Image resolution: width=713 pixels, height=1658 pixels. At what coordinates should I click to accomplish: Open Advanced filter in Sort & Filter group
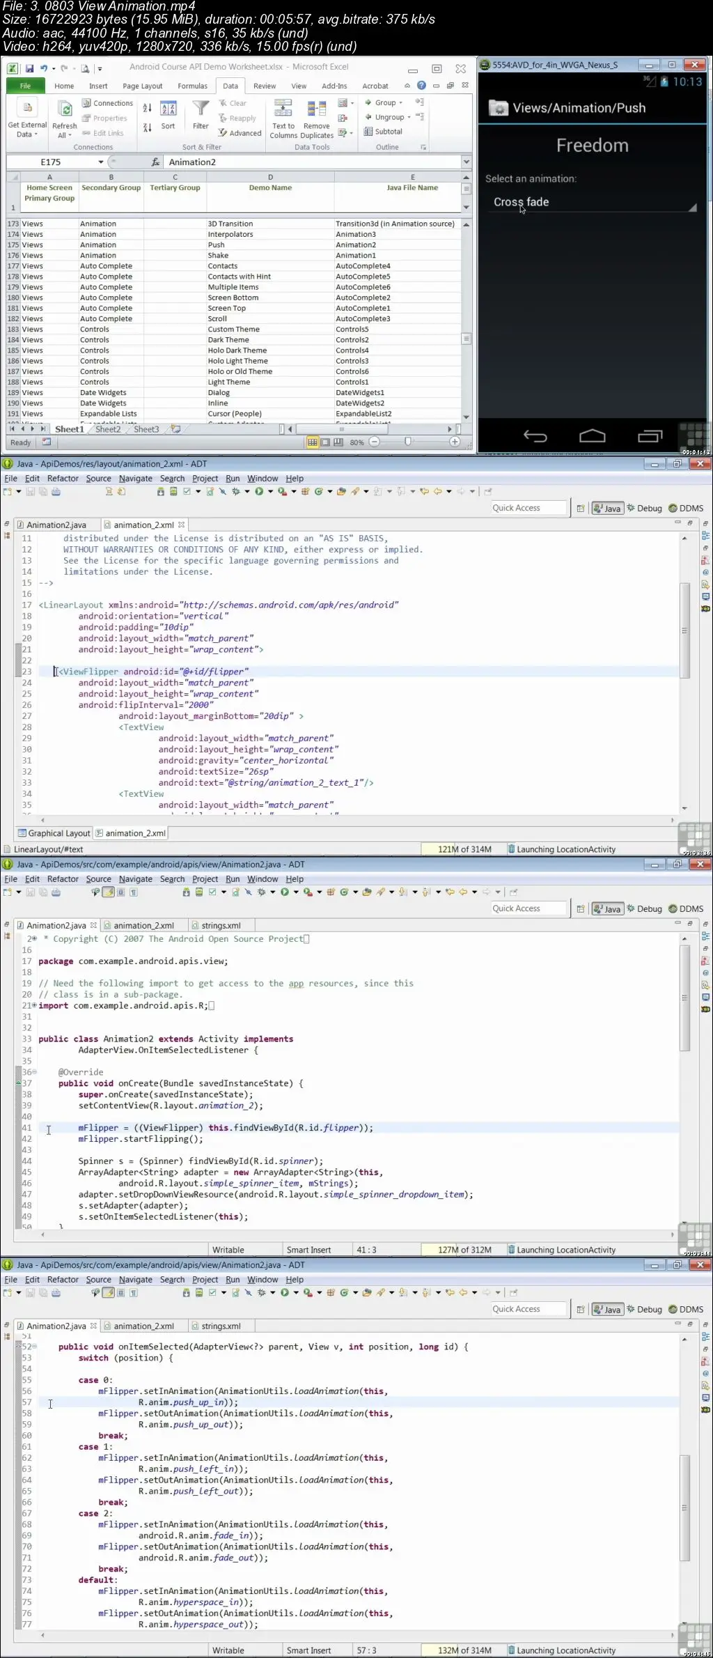tap(240, 133)
